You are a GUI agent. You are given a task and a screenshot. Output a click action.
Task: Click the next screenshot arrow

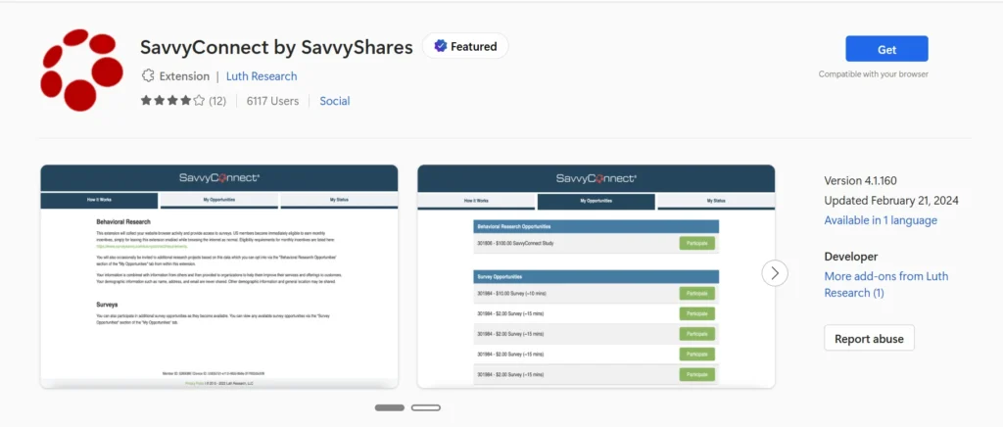coord(774,272)
